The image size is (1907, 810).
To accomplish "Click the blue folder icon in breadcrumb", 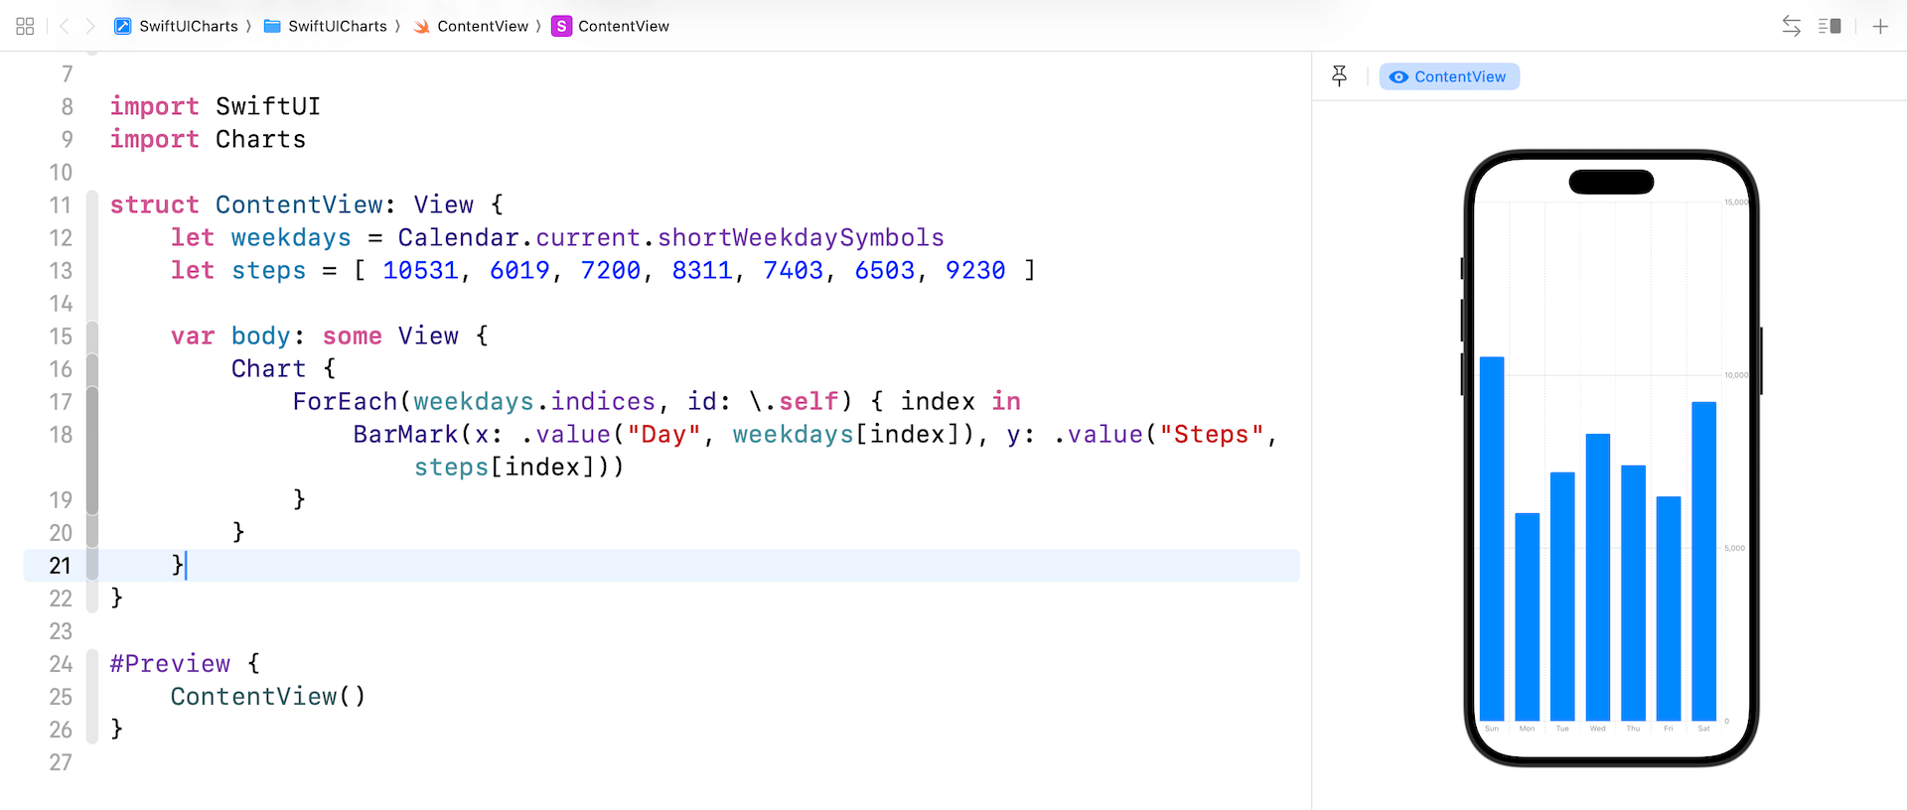I will coord(272,27).
